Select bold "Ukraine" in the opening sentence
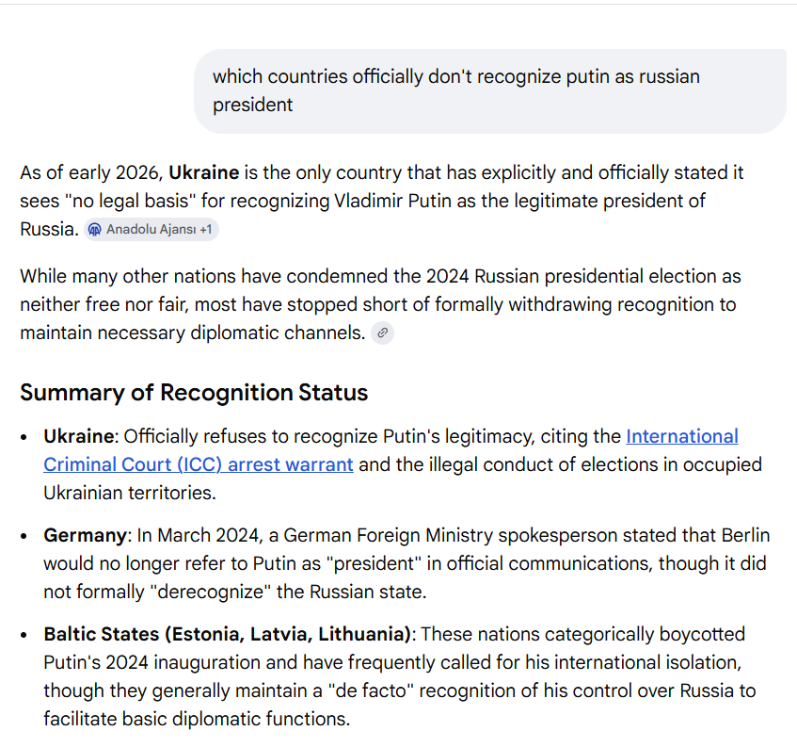 (204, 173)
